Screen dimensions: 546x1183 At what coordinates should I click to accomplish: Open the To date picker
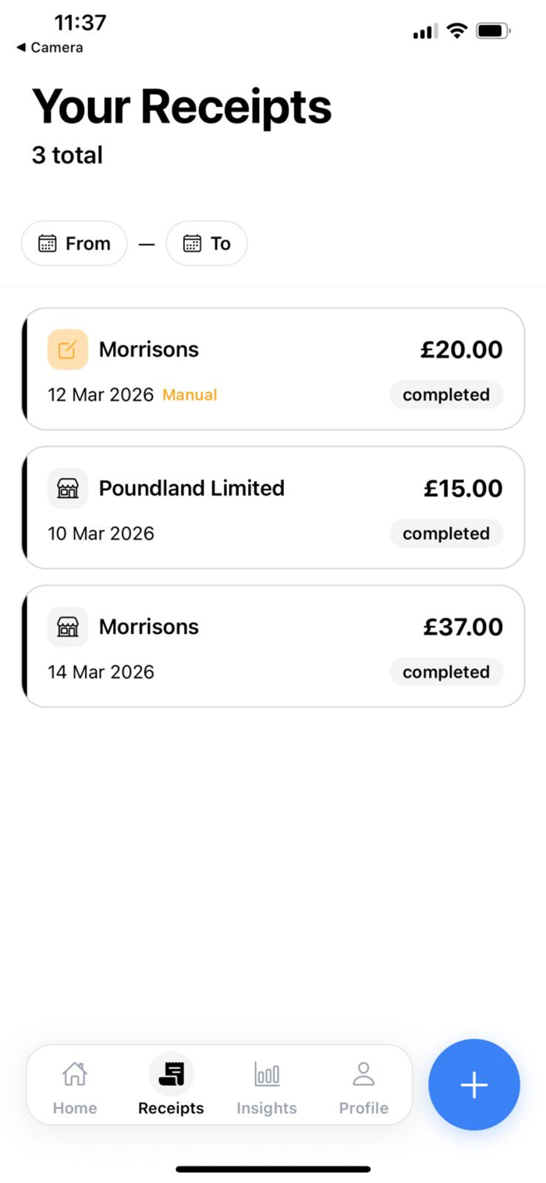pyautogui.click(x=207, y=244)
